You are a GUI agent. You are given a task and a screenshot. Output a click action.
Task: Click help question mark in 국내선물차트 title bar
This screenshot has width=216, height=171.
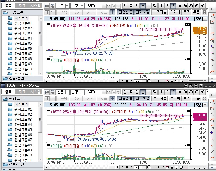point(201,86)
